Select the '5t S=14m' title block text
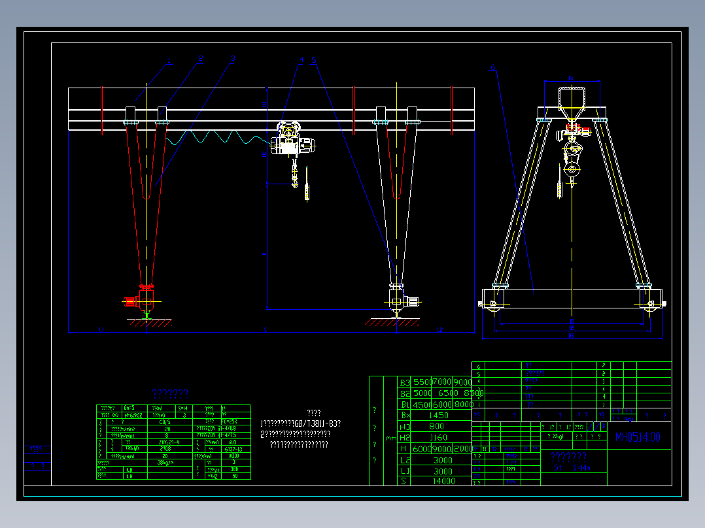The width and height of the screenshot is (705, 528). tap(572, 468)
